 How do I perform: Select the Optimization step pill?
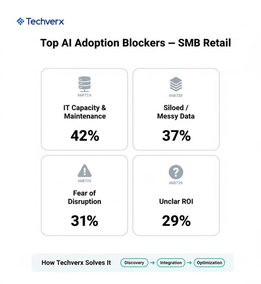coord(209,263)
